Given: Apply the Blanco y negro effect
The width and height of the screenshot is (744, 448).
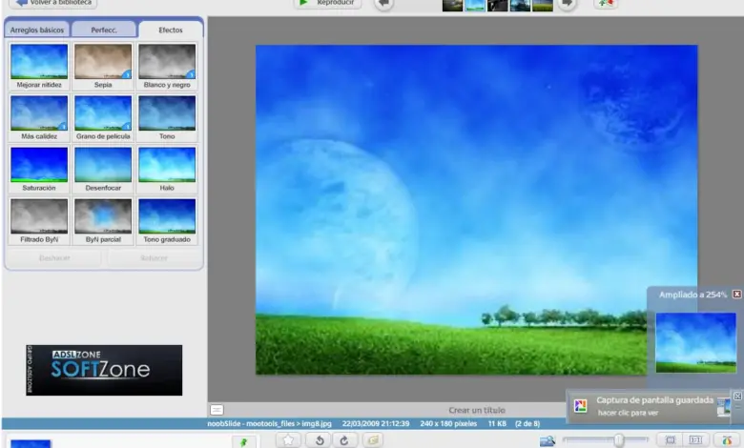Looking at the screenshot, I should (167, 66).
